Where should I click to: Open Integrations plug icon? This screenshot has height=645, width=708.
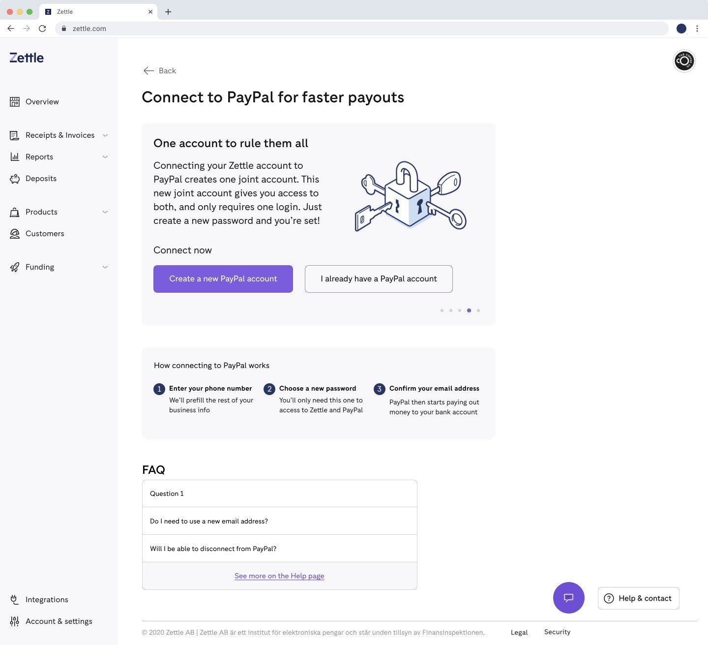pos(15,599)
